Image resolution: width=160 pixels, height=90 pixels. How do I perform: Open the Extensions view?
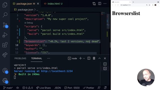(x=5, y=45)
